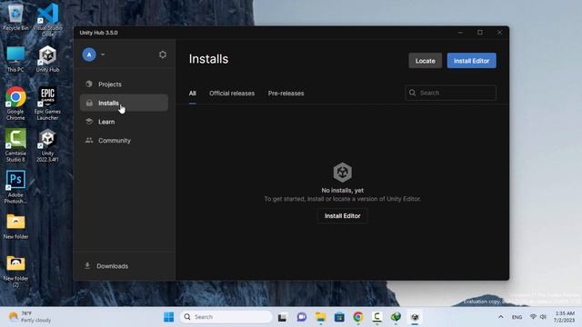Viewport: 582px width, 327px height.
Task: Click Unity Hub taskbar icon
Action: click(415, 317)
